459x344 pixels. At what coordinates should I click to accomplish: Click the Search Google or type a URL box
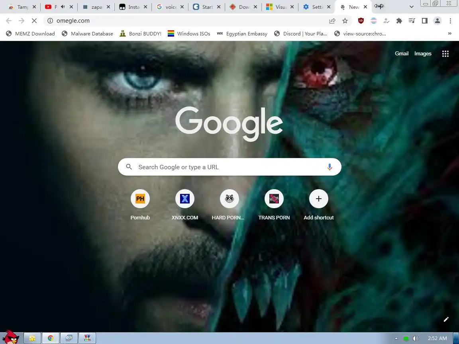point(229,167)
